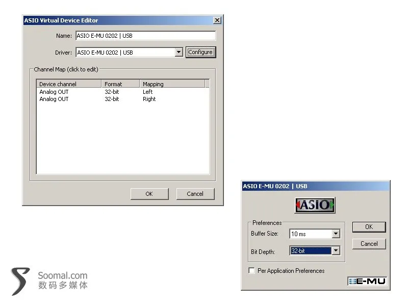This screenshot has height=306, width=408.
Task: Click the Format column header
Action: coord(120,84)
